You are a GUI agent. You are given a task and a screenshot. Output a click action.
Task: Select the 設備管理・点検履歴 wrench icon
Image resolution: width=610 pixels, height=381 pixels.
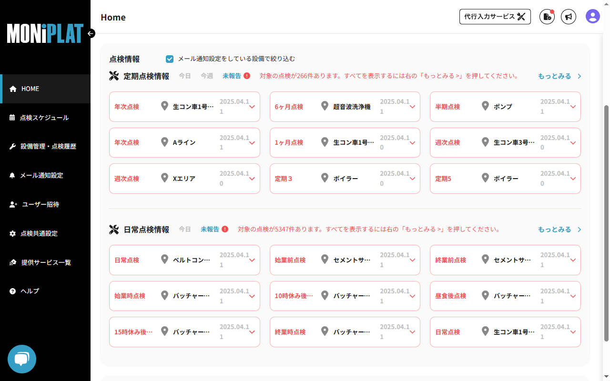click(12, 146)
